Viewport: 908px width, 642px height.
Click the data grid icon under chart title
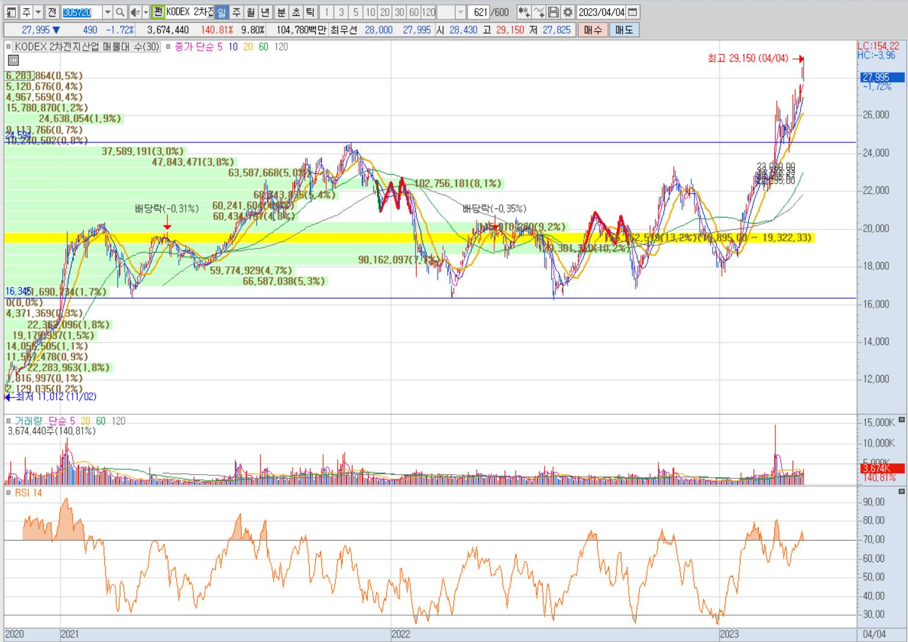coord(13,60)
